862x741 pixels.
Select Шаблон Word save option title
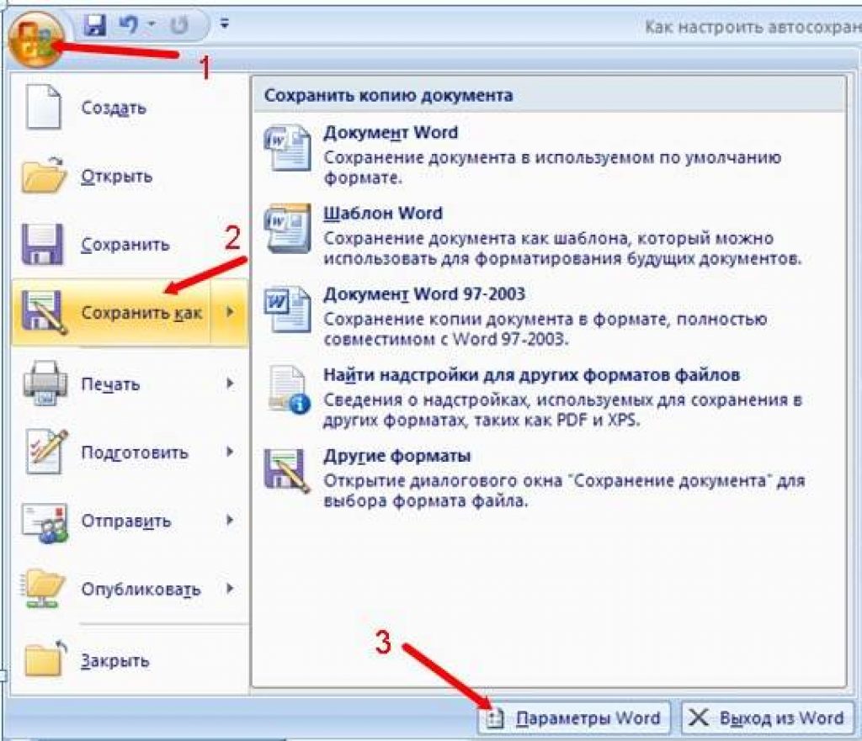[x=383, y=213]
